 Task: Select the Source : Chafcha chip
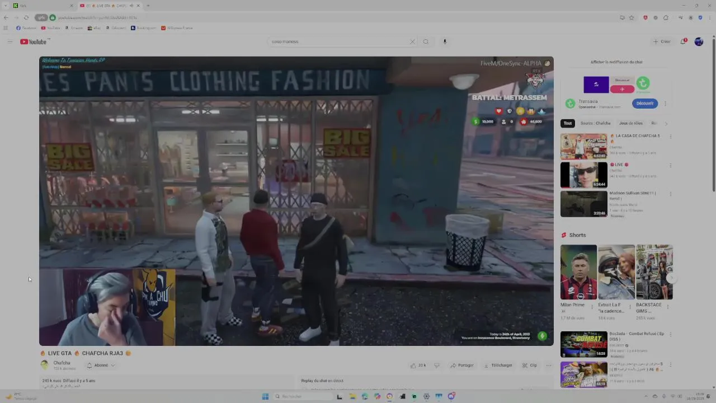[x=595, y=123]
